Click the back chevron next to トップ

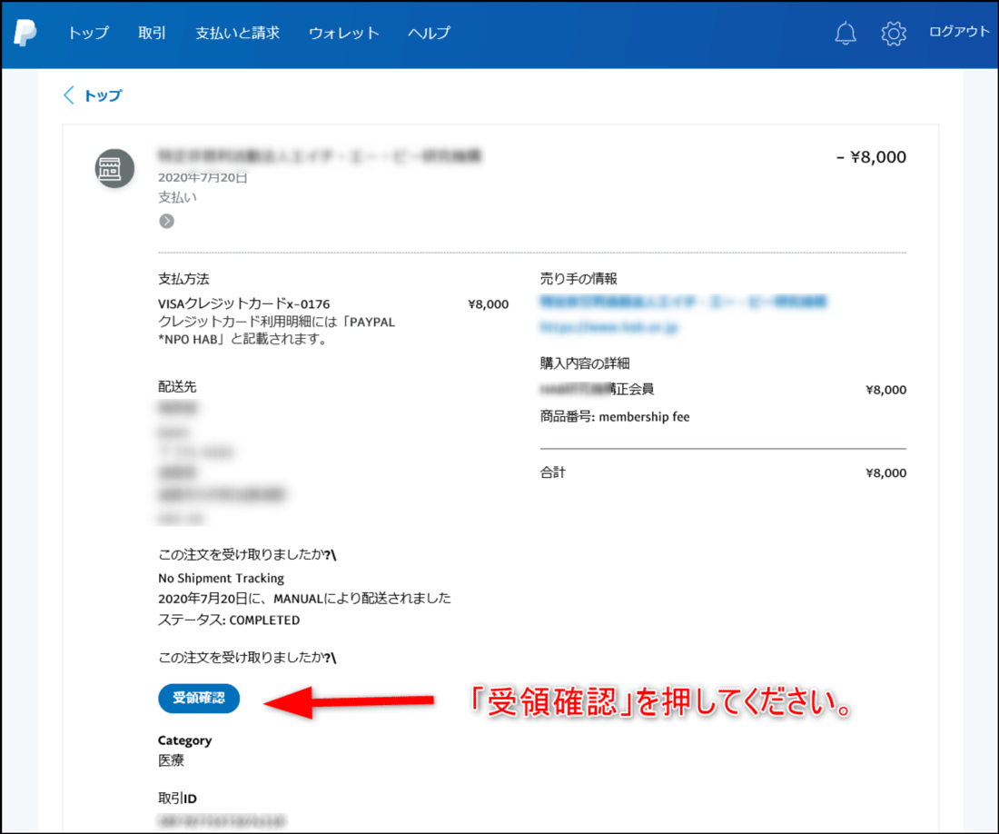pyautogui.click(x=68, y=94)
